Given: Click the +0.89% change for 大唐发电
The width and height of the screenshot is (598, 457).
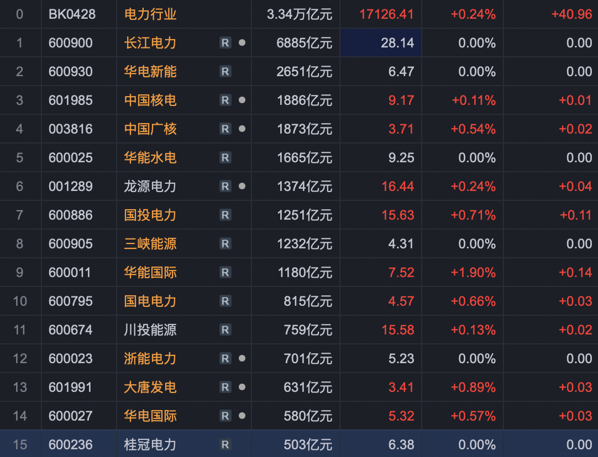Looking at the screenshot, I should pos(473,387).
